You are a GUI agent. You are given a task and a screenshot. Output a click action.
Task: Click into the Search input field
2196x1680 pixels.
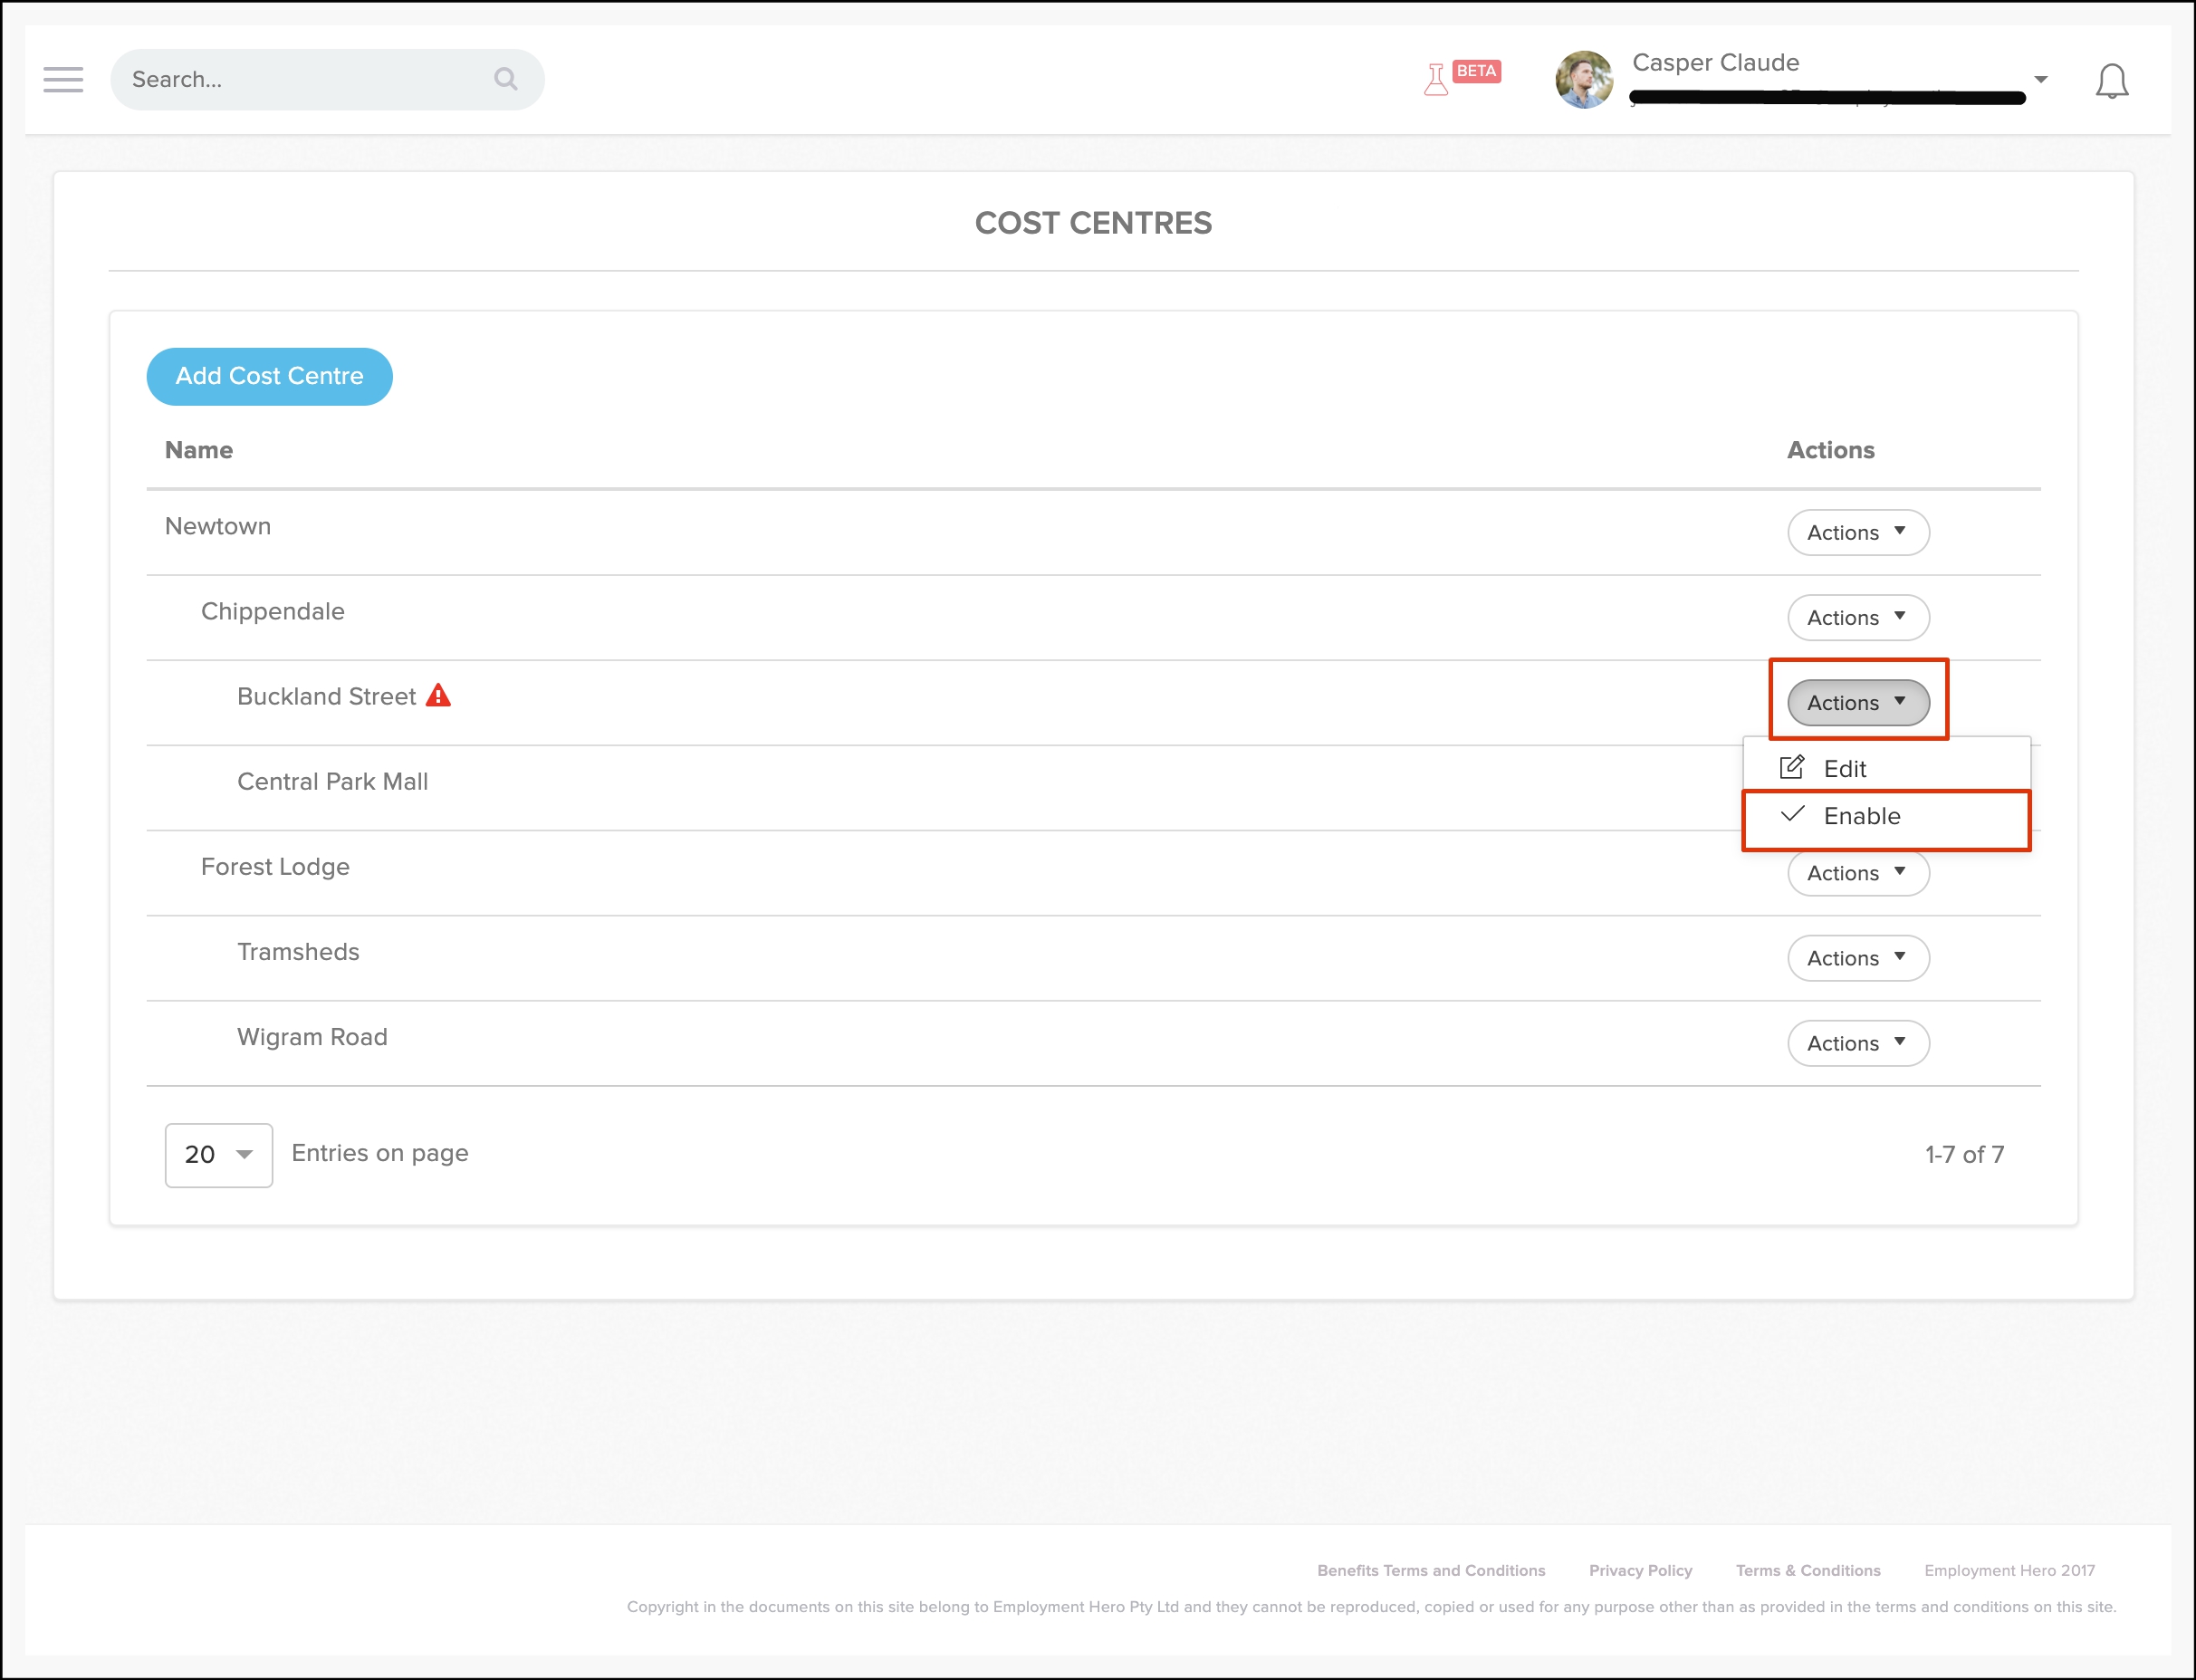tap(300, 79)
